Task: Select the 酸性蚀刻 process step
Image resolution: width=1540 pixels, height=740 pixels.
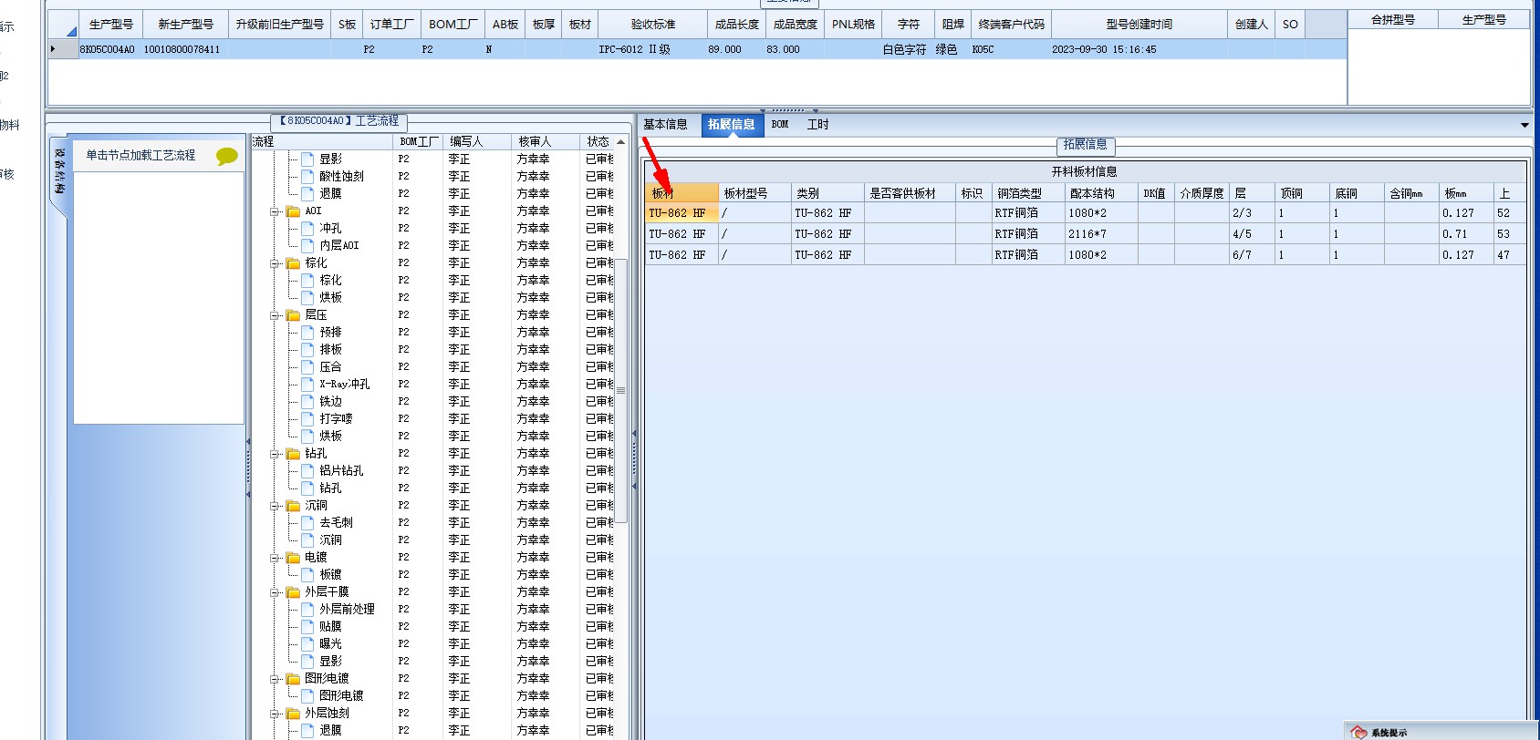Action: [x=341, y=176]
